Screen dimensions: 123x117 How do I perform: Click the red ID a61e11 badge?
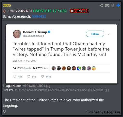point(80,11)
